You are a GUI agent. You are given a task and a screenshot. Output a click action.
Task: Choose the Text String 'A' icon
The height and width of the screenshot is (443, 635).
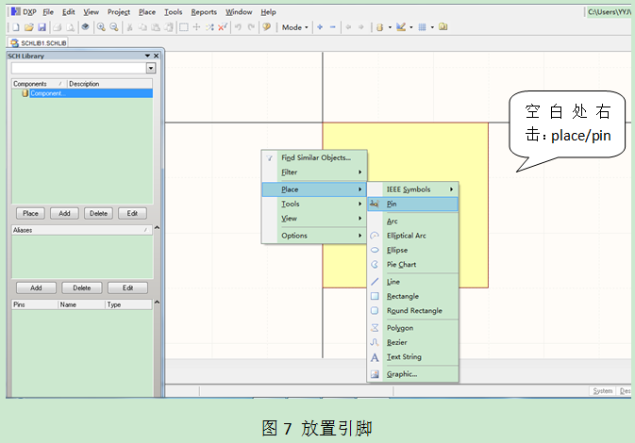point(375,357)
